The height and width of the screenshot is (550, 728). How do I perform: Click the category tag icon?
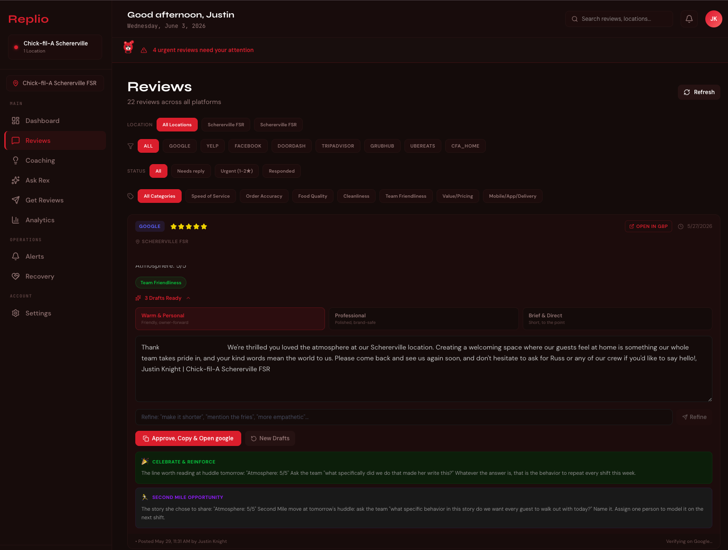coord(131,196)
